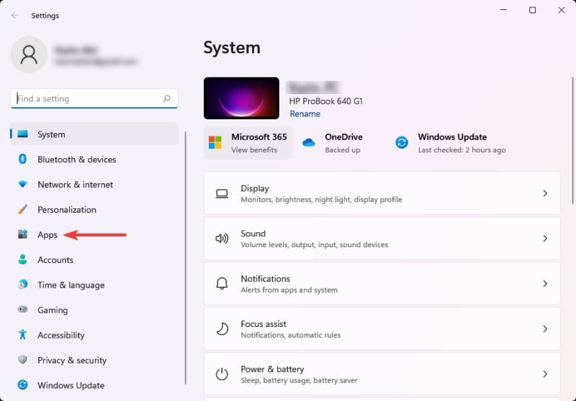Expand the Sound settings chevron

pos(545,239)
